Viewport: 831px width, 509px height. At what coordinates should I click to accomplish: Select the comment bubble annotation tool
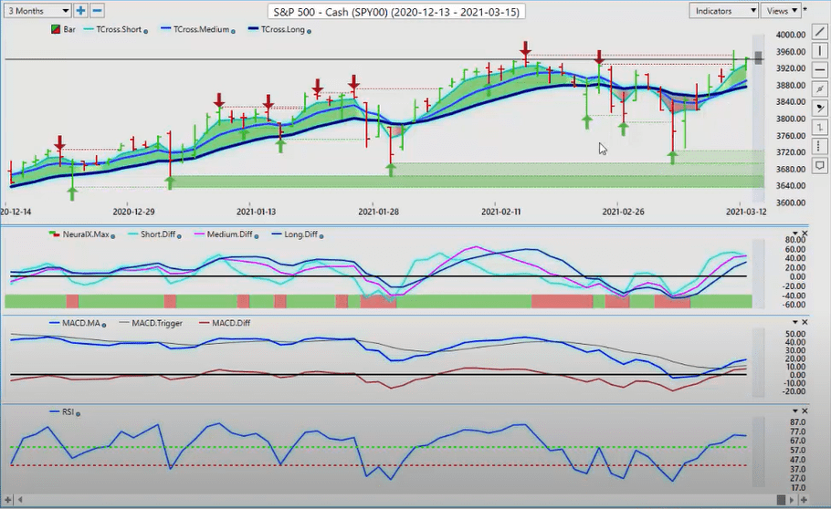820,166
